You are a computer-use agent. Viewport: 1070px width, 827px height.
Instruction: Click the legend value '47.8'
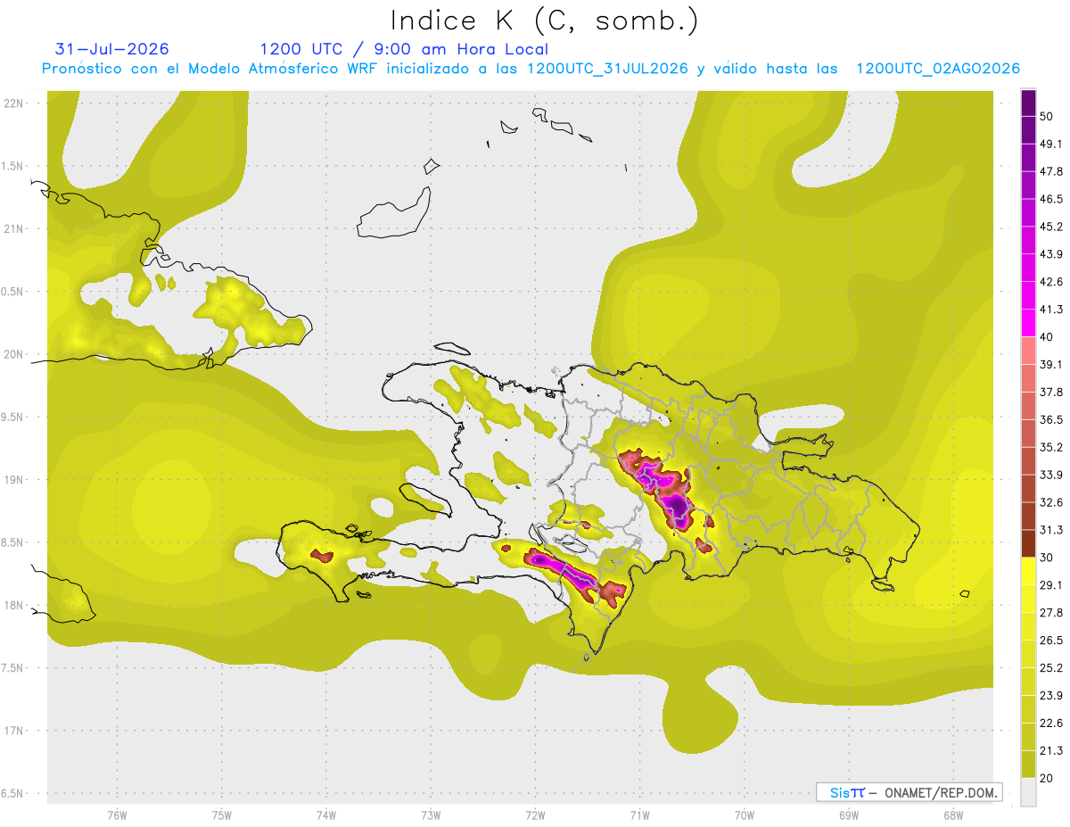1049,171
